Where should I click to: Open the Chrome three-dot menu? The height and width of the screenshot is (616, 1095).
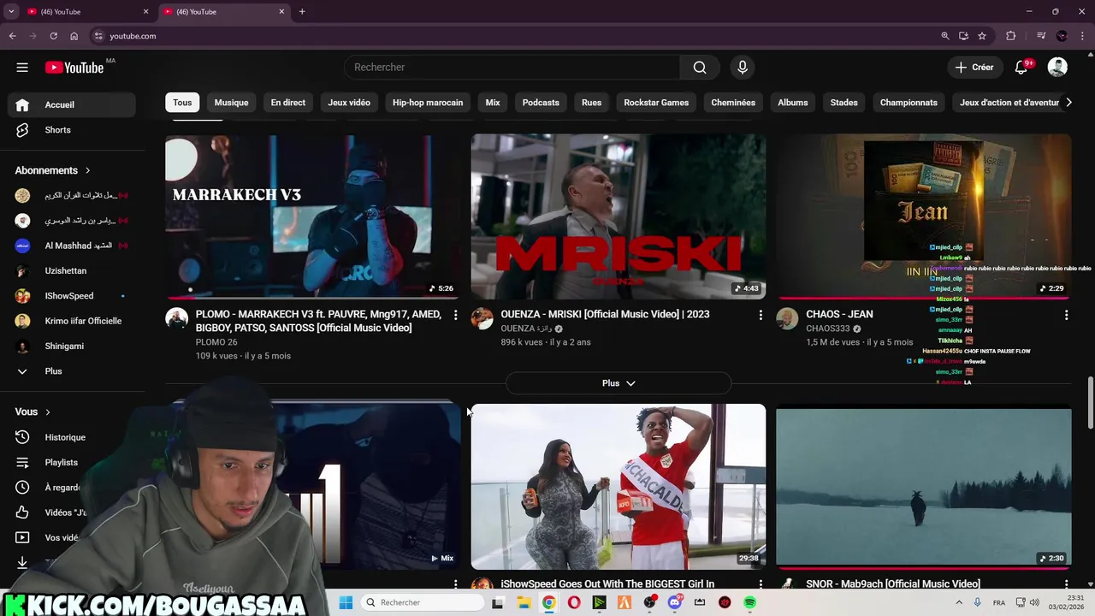[x=1082, y=36]
